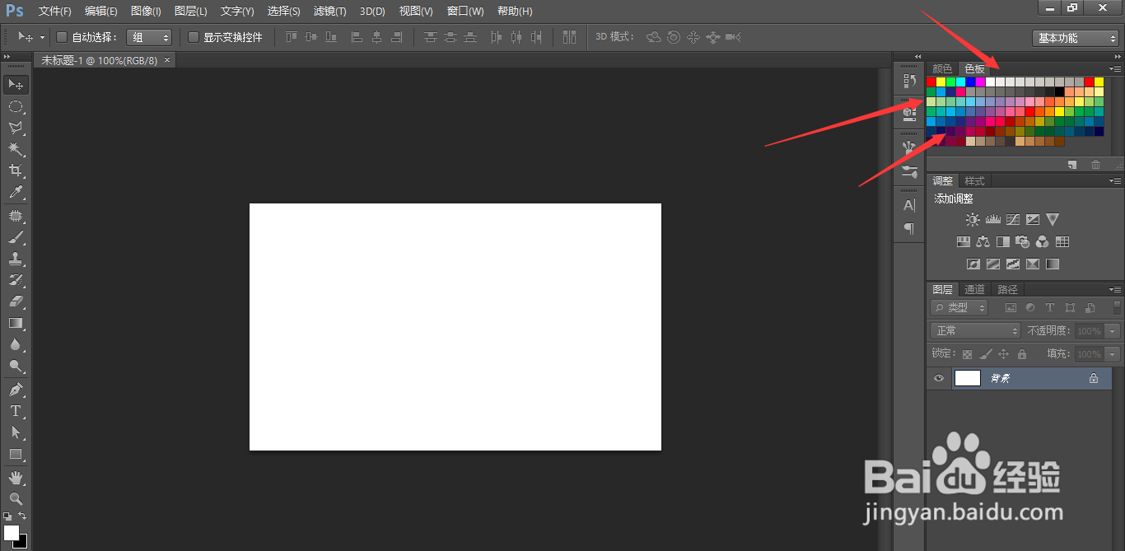Open the History panel icon
The width and height of the screenshot is (1125, 551).
tap(909, 80)
